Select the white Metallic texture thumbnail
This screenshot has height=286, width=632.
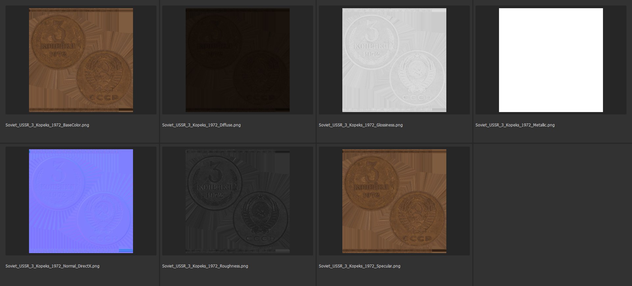point(551,60)
